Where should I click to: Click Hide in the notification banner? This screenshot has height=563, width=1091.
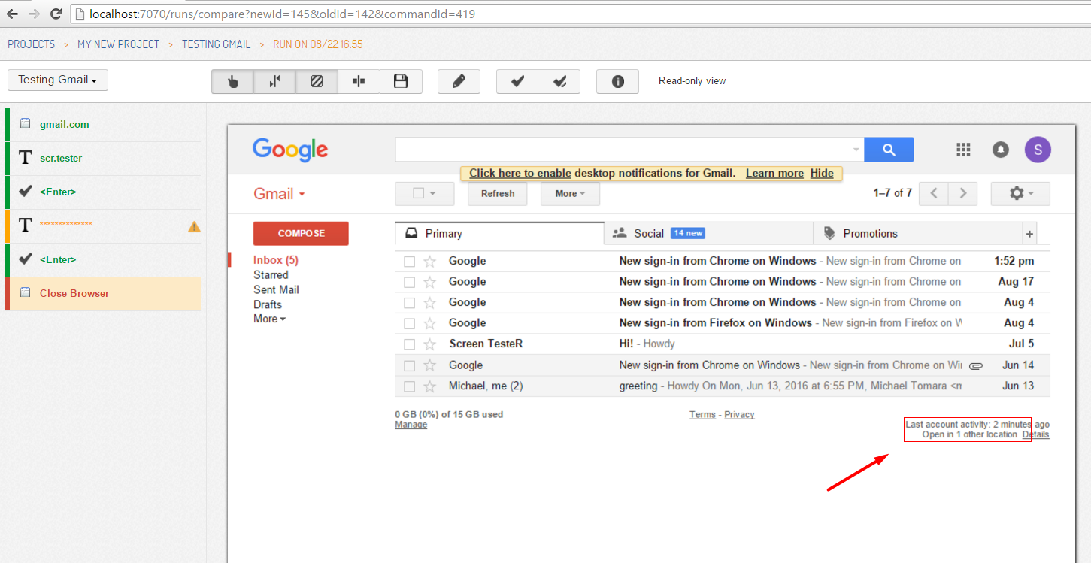pyautogui.click(x=822, y=173)
